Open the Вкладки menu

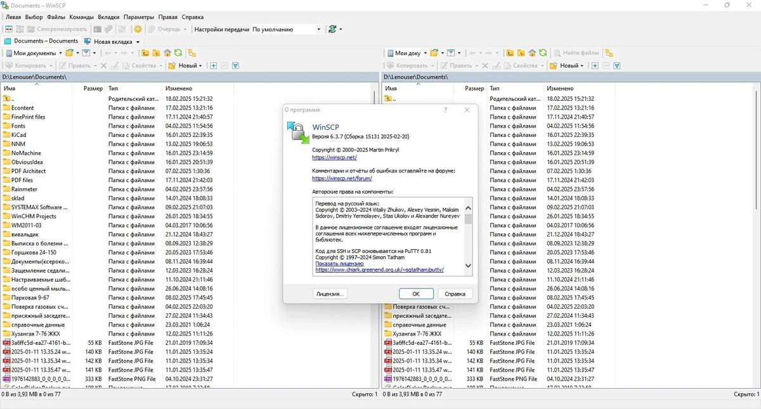[x=108, y=17]
